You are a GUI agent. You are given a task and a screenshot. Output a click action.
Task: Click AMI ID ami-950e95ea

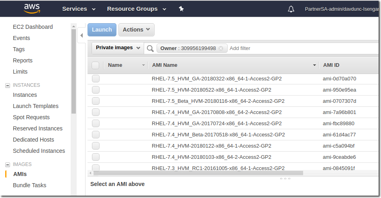[x=340, y=90]
